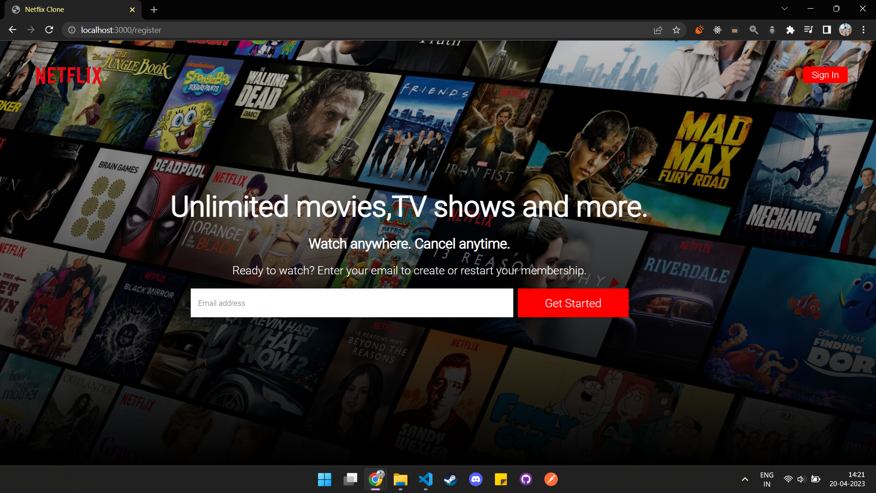
Task: Open File Explorer from the taskbar
Action: (401, 479)
